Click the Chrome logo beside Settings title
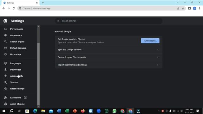Screen dimensions: 203x114 tap(5, 21)
